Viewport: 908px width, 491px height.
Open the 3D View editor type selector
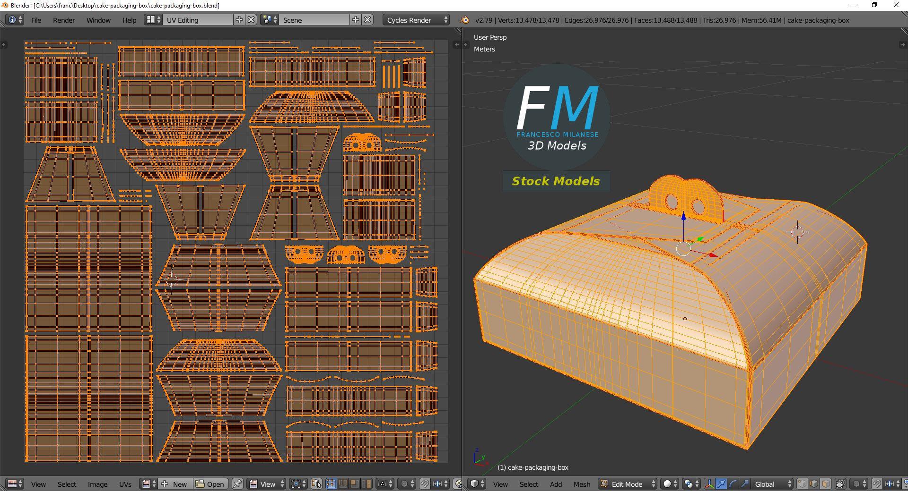pos(477,484)
